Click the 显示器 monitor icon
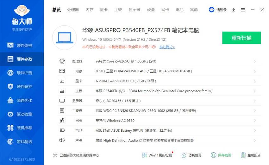The height and width of the screenshot is (165, 269). 62,101
